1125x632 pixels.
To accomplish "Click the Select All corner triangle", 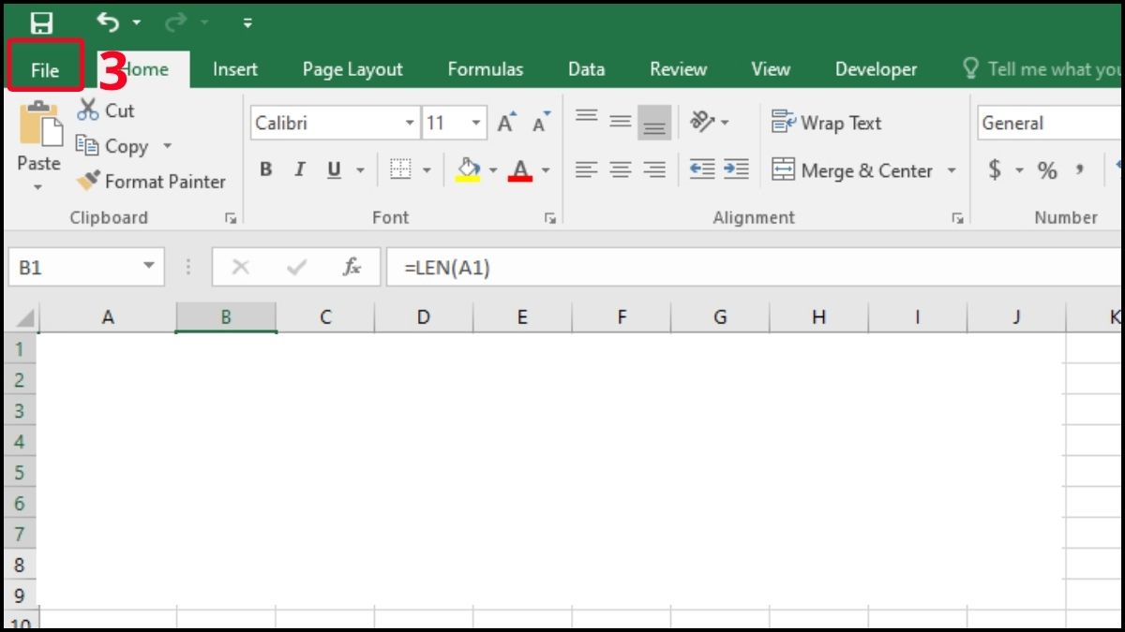I will coord(23,318).
